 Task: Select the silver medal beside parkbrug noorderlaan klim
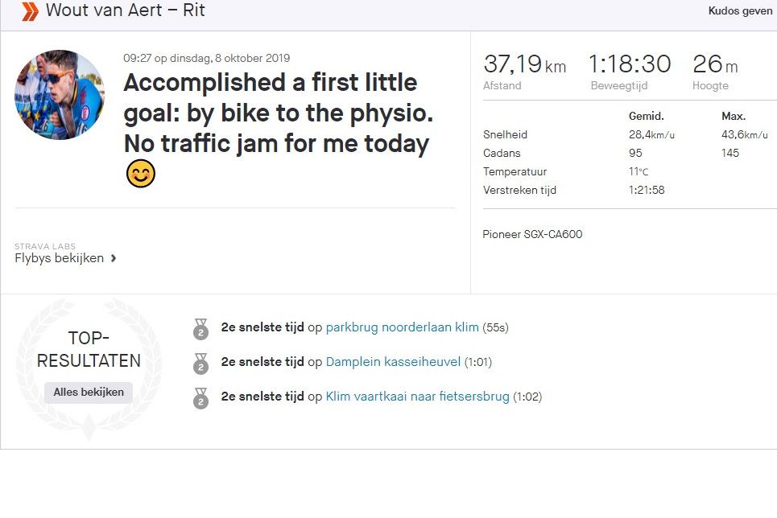[200, 328]
